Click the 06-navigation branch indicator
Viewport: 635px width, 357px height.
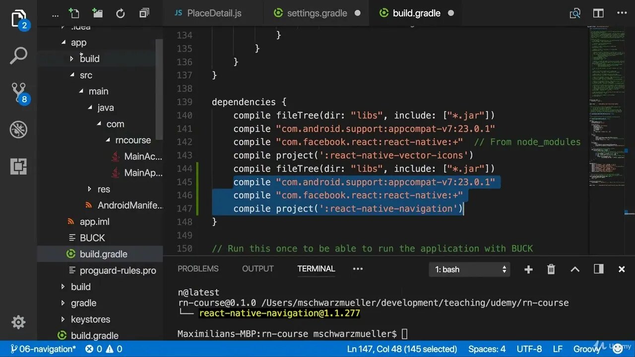(43, 349)
